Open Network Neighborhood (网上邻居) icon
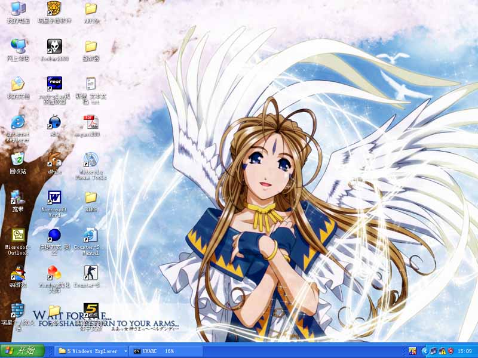Screen dimensions: 478x358 (18, 50)
